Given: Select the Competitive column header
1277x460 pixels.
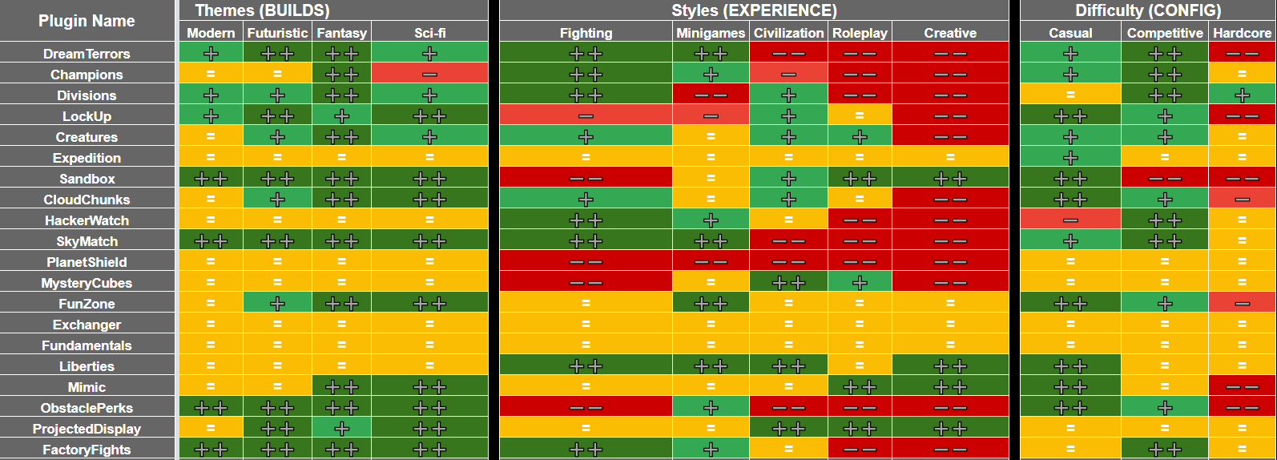Looking at the screenshot, I should [1165, 33].
